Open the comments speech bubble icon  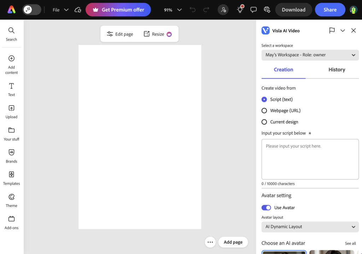point(253,10)
